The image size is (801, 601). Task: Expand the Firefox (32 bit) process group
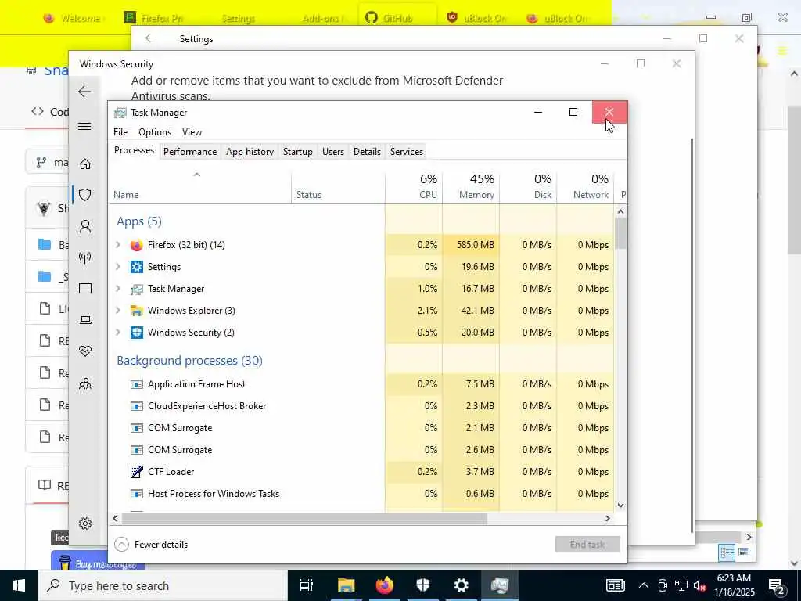(118, 245)
